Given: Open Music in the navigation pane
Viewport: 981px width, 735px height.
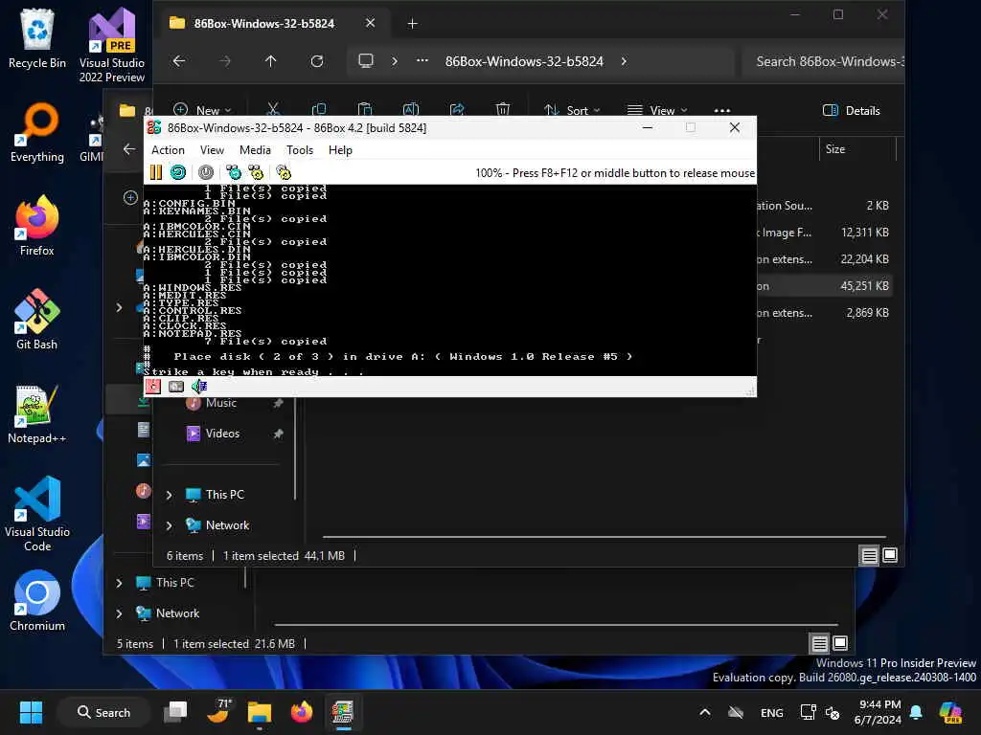Looking at the screenshot, I should pyautogui.click(x=221, y=403).
